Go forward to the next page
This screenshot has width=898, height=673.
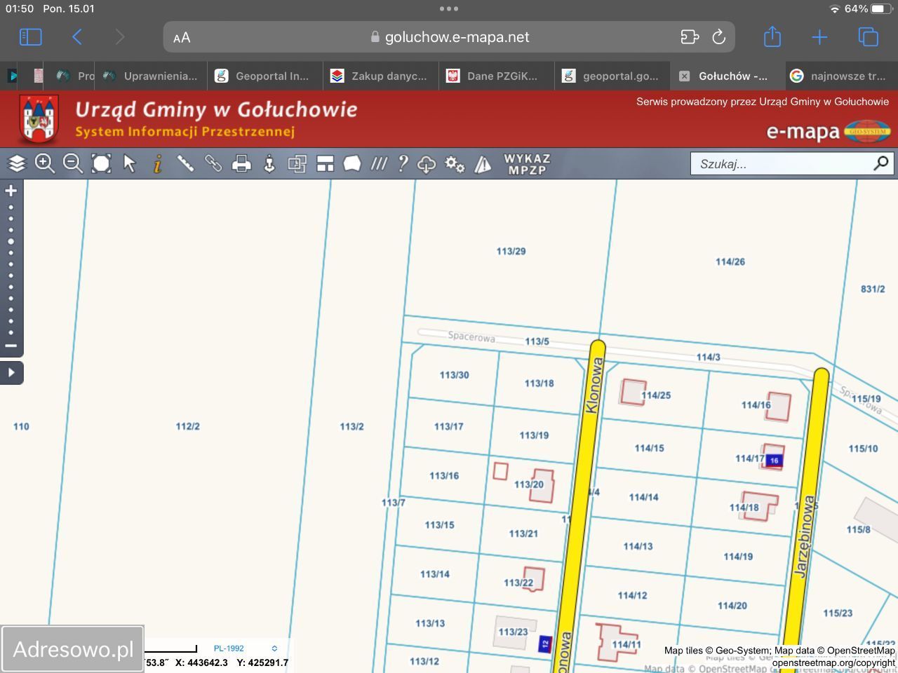[120, 37]
